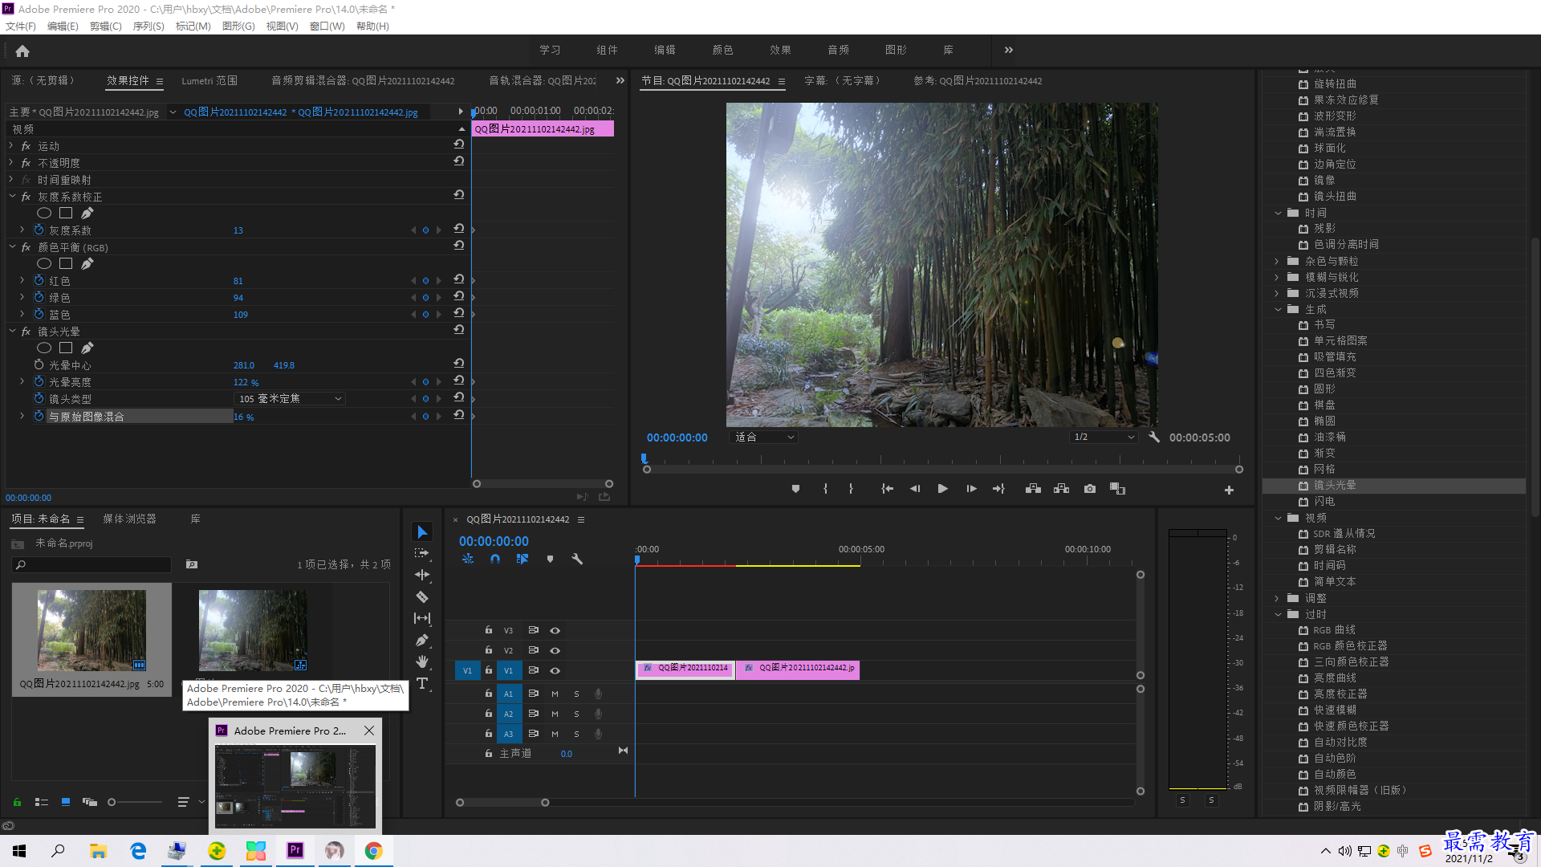Open program monitor settings wrench
This screenshot has width=1541, height=867.
coord(1154,438)
